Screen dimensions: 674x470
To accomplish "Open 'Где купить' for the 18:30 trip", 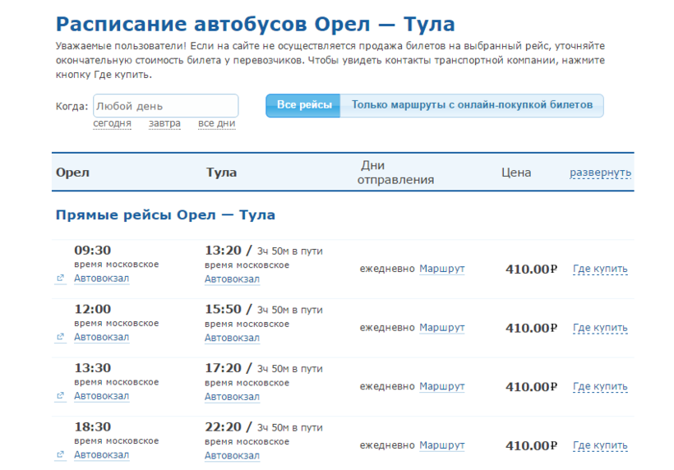I will (x=600, y=445).
